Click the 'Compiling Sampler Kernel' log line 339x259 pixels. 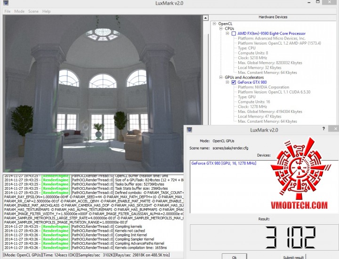(x=79, y=239)
